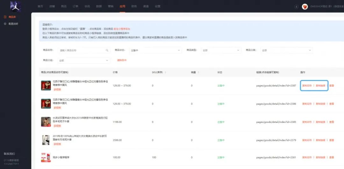This screenshot has width=344, height=169.
Task: Open thumbnail of product id=2387
Action: [x=46, y=85]
